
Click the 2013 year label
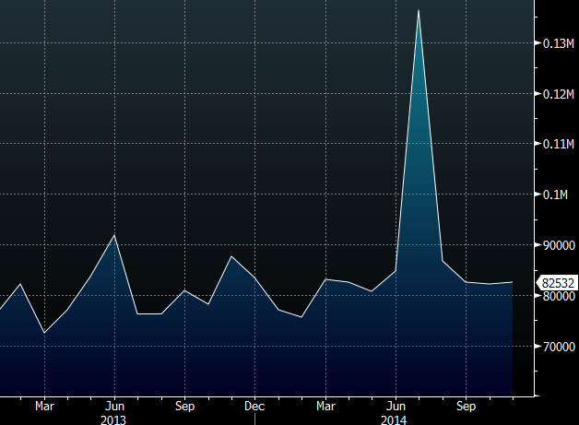click(113, 420)
